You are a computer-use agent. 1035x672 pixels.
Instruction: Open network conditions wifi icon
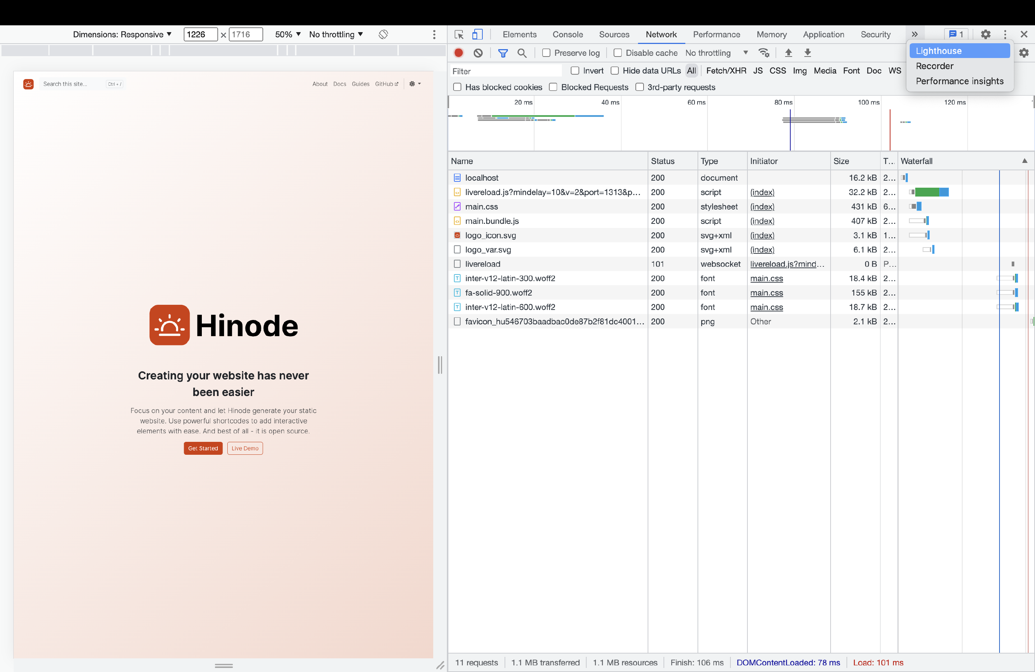764,52
